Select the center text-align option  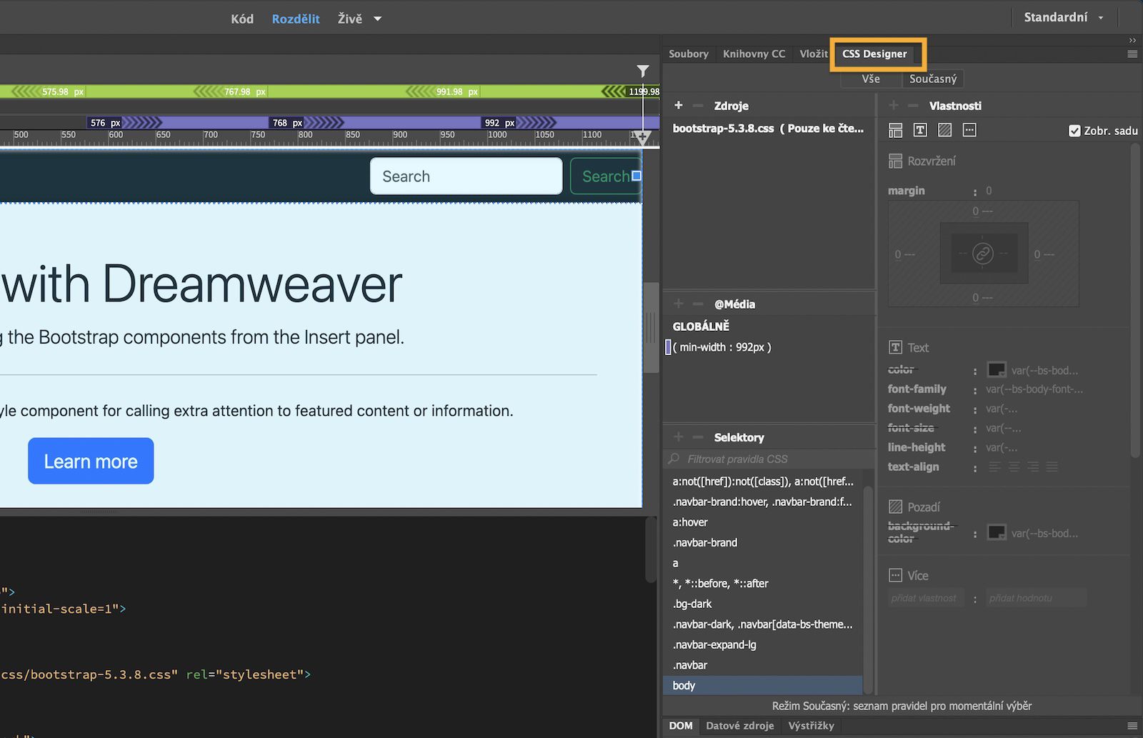tap(1014, 467)
